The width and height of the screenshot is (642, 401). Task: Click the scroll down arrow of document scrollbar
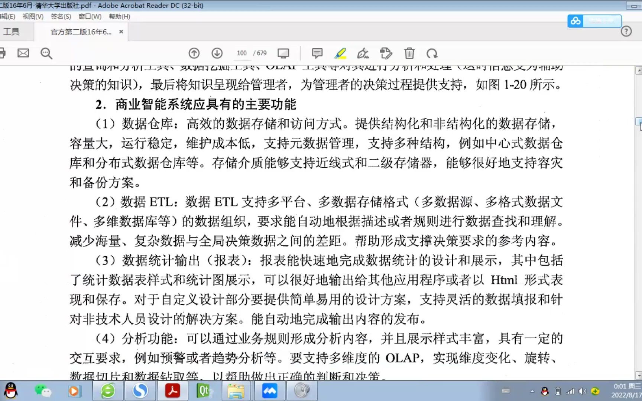pos(639,375)
